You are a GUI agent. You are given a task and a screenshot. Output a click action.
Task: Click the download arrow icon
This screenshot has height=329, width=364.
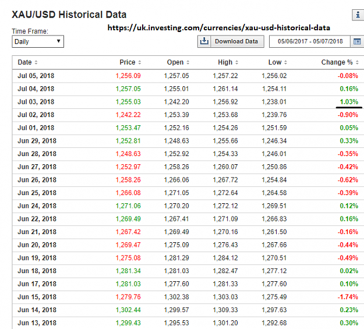(204, 41)
